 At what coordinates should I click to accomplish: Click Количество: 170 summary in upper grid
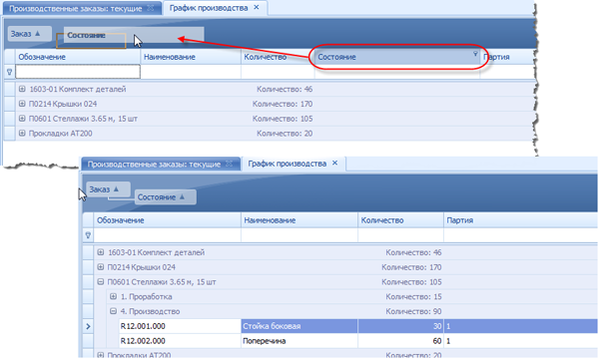tap(283, 104)
